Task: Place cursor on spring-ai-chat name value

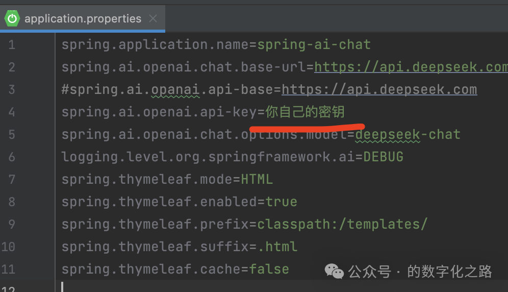Action: [x=314, y=45]
